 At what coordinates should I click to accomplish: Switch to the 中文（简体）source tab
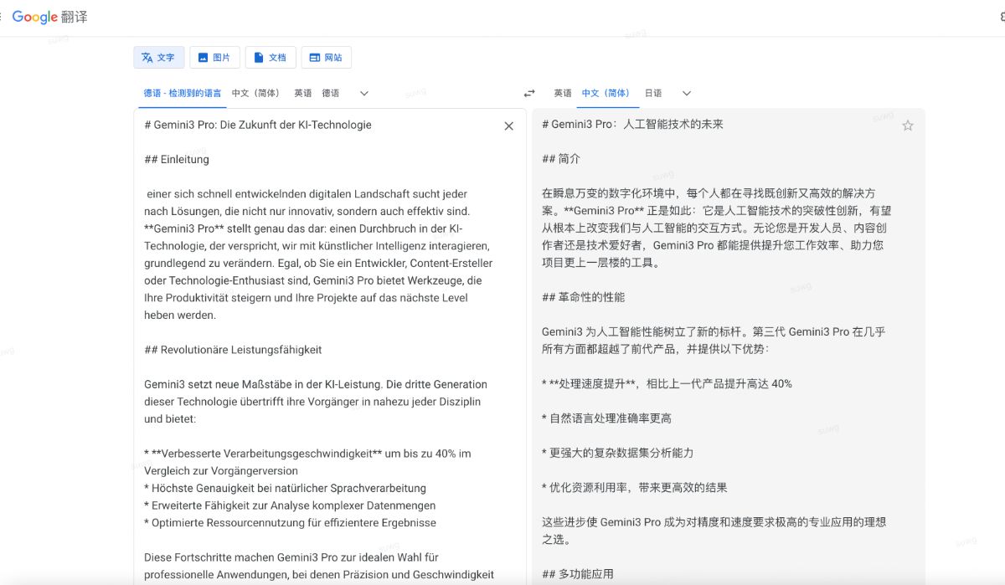[257, 93]
